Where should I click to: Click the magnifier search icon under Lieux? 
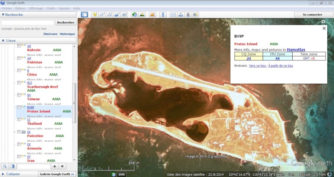5,166
